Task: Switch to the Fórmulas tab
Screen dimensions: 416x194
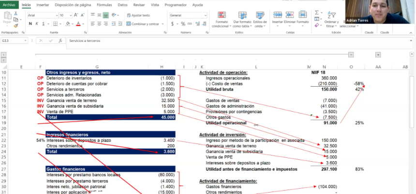Action: pyautogui.click(x=104, y=5)
